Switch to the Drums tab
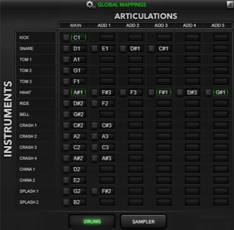Viewport: 234px width, 230px height. click(92, 222)
